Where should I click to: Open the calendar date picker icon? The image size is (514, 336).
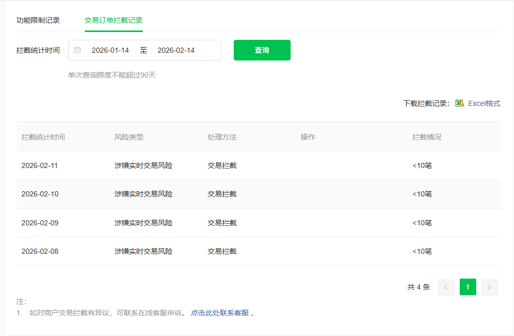point(78,50)
